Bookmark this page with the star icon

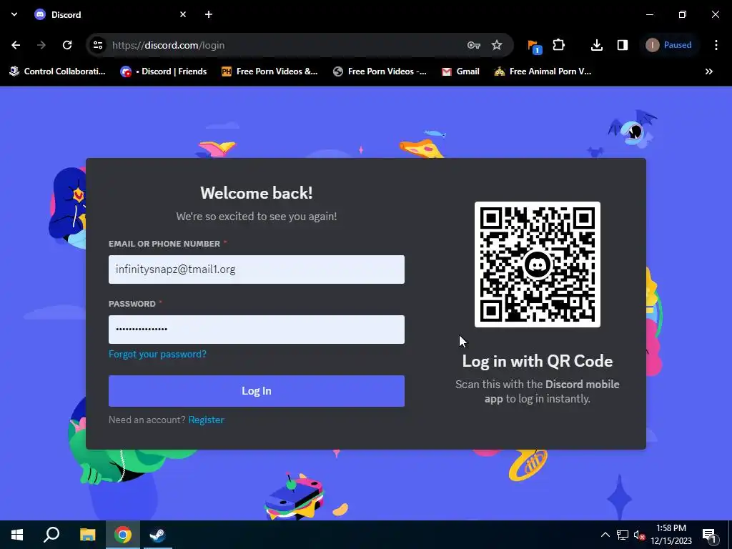pos(497,45)
